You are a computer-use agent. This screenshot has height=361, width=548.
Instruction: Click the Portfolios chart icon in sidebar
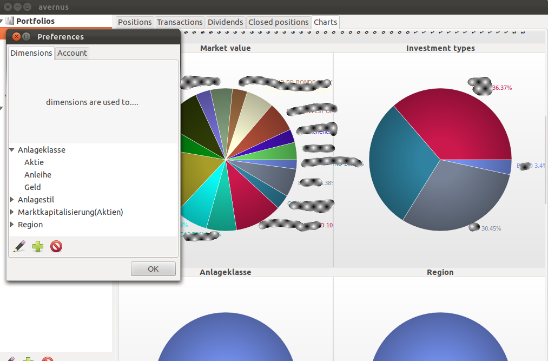point(10,21)
